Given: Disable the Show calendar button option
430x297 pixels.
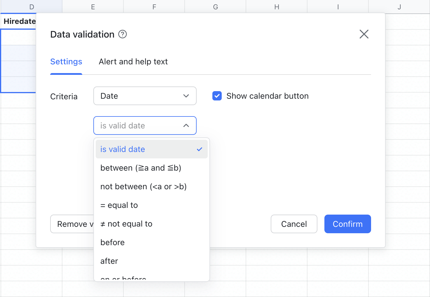Looking at the screenshot, I should pos(217,96).
